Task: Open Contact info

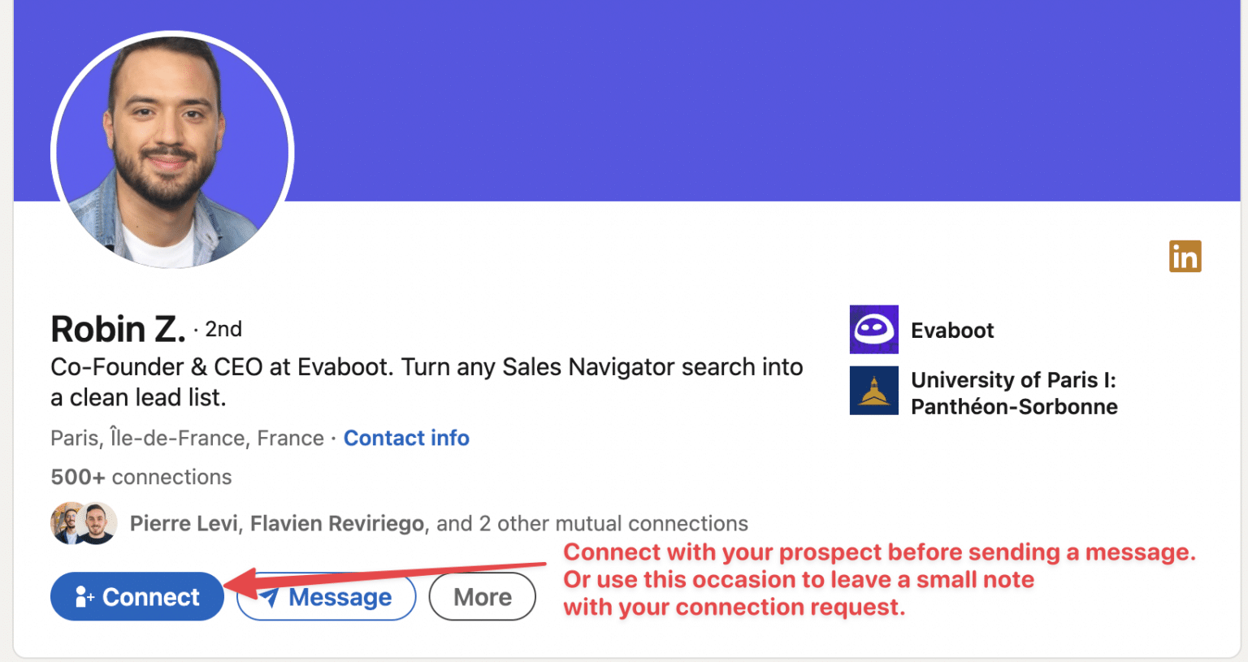Action: click(406, 438)
